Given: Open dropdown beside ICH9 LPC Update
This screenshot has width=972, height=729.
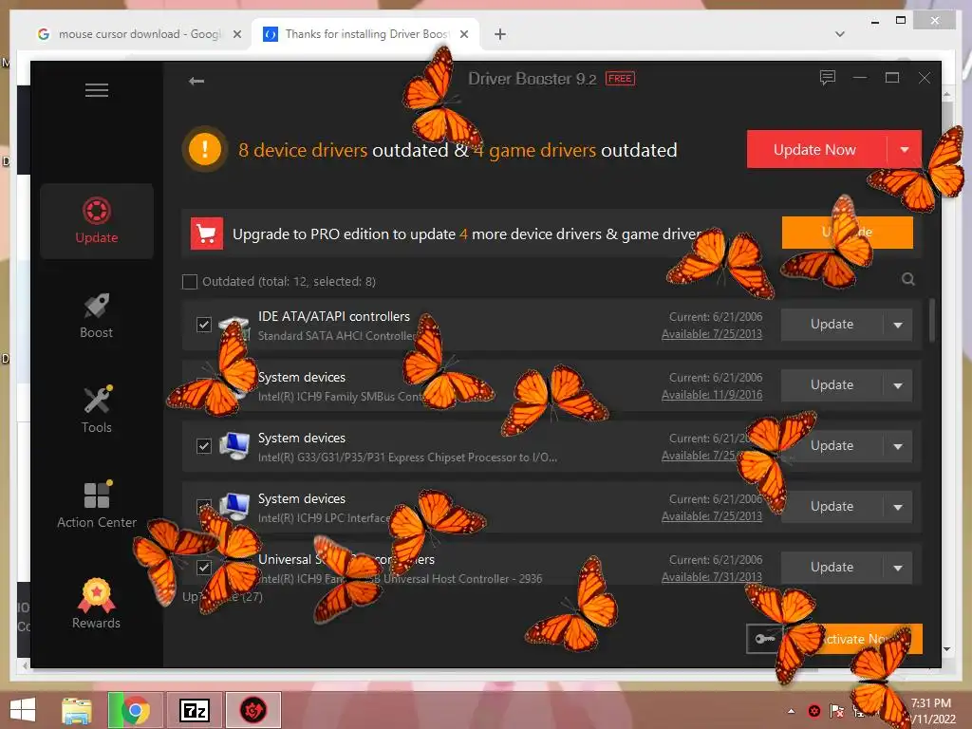Looking at the screenshot, I should (x=898, y=507).
